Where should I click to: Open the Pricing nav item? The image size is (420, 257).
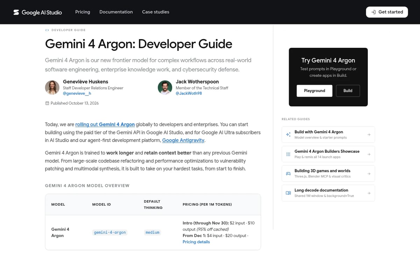point(83,12)
